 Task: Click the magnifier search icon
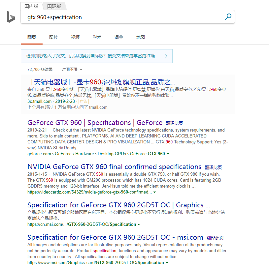pyautogui.click(x=228, y=17)
